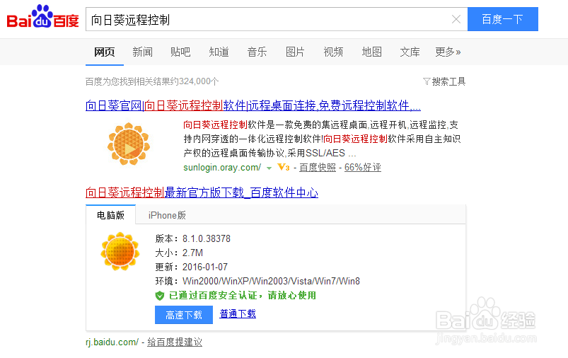Switch to the 新闻 tab
Screen dimensions: 568x358
point(142,52)
